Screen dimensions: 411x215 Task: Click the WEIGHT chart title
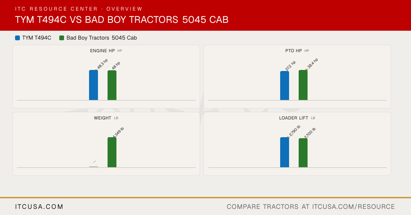tap(102, 118)
